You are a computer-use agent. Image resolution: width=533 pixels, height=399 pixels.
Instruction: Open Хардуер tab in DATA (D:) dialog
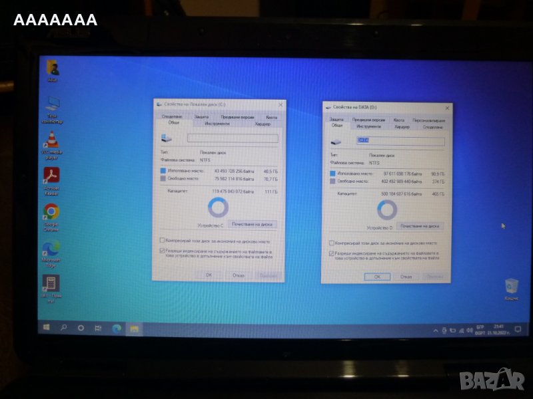click(x=402, y=126)
